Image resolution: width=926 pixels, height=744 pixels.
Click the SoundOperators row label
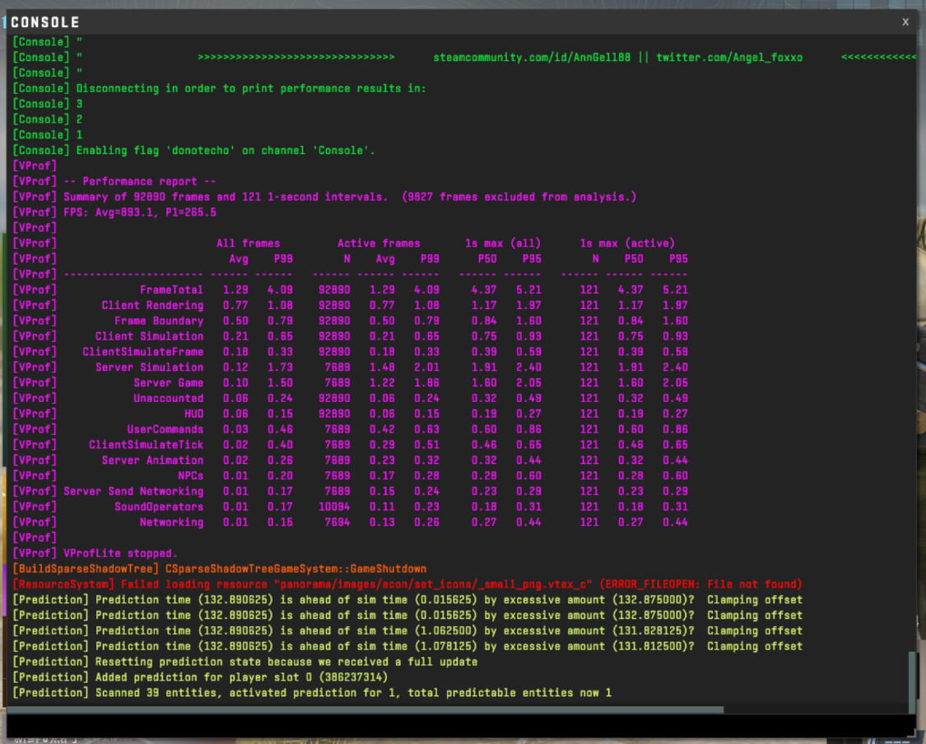pyautogui.click(x=159, y=507)
